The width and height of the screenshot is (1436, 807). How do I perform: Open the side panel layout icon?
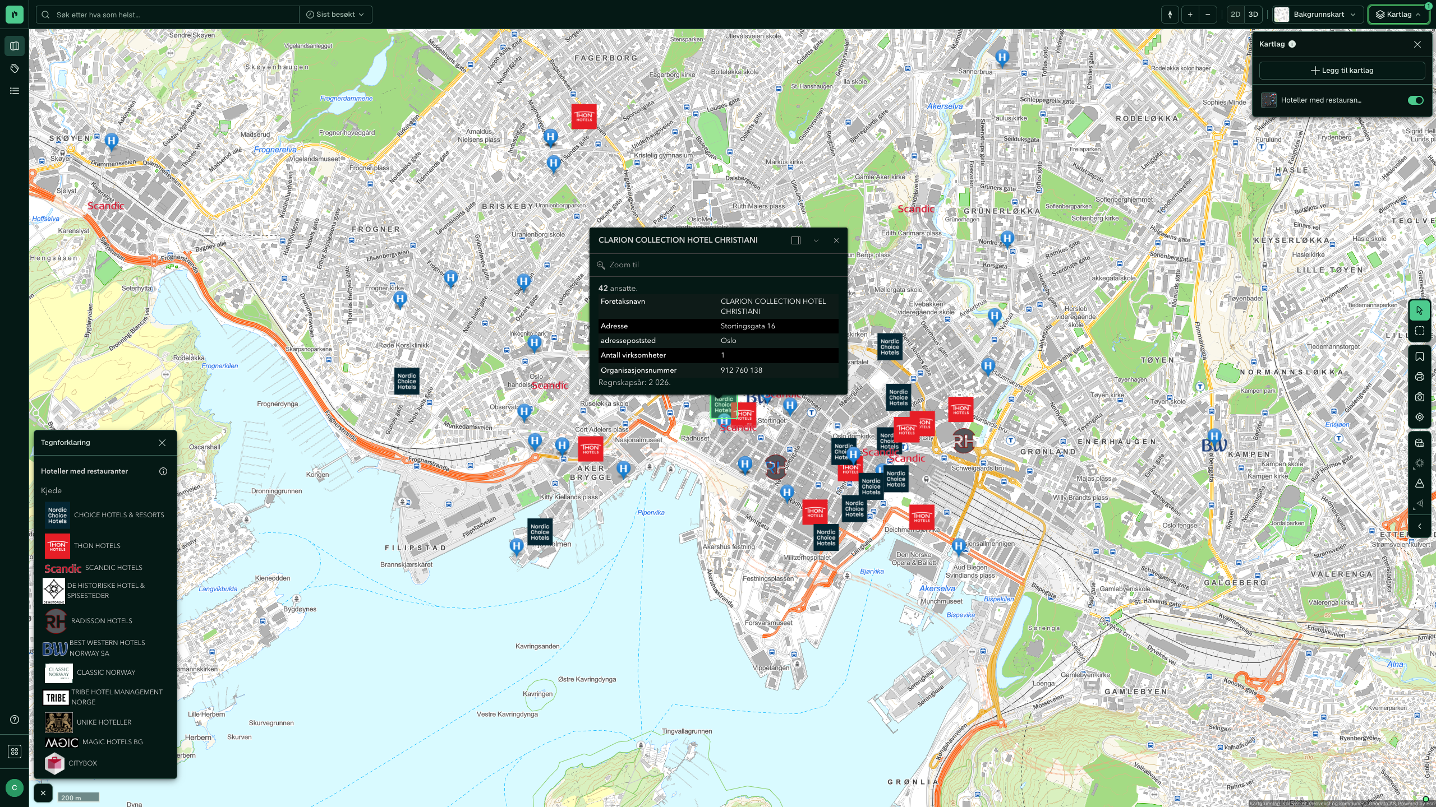click(15, 46)
